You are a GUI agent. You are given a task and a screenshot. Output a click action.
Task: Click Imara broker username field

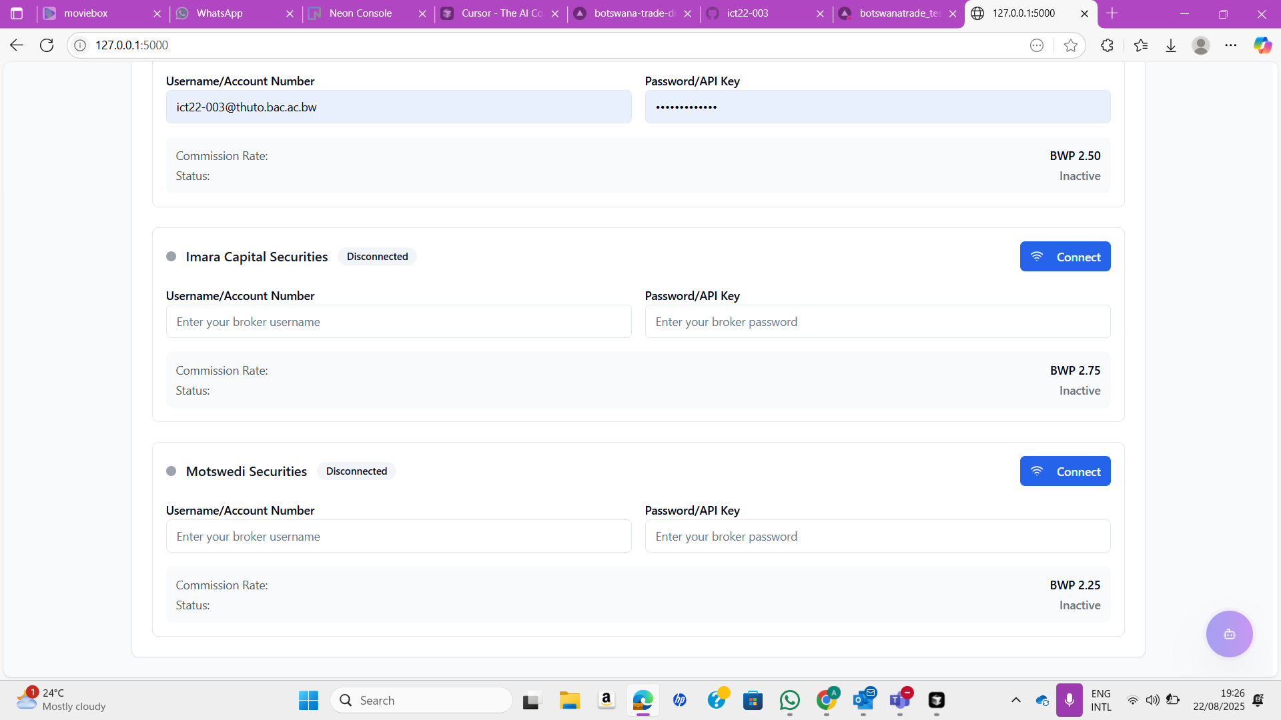(x=398, y=322)
